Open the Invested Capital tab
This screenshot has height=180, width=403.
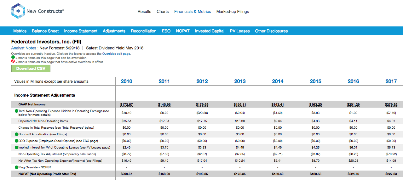tap(210, 31)
